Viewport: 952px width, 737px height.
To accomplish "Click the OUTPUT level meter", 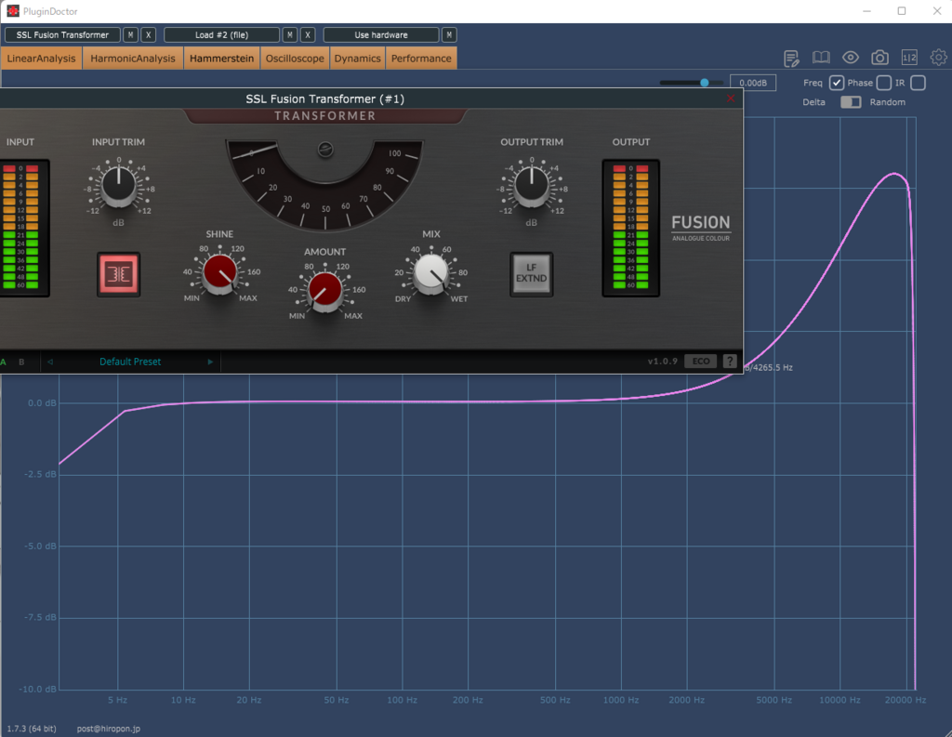I will click(x=631, y=228).
